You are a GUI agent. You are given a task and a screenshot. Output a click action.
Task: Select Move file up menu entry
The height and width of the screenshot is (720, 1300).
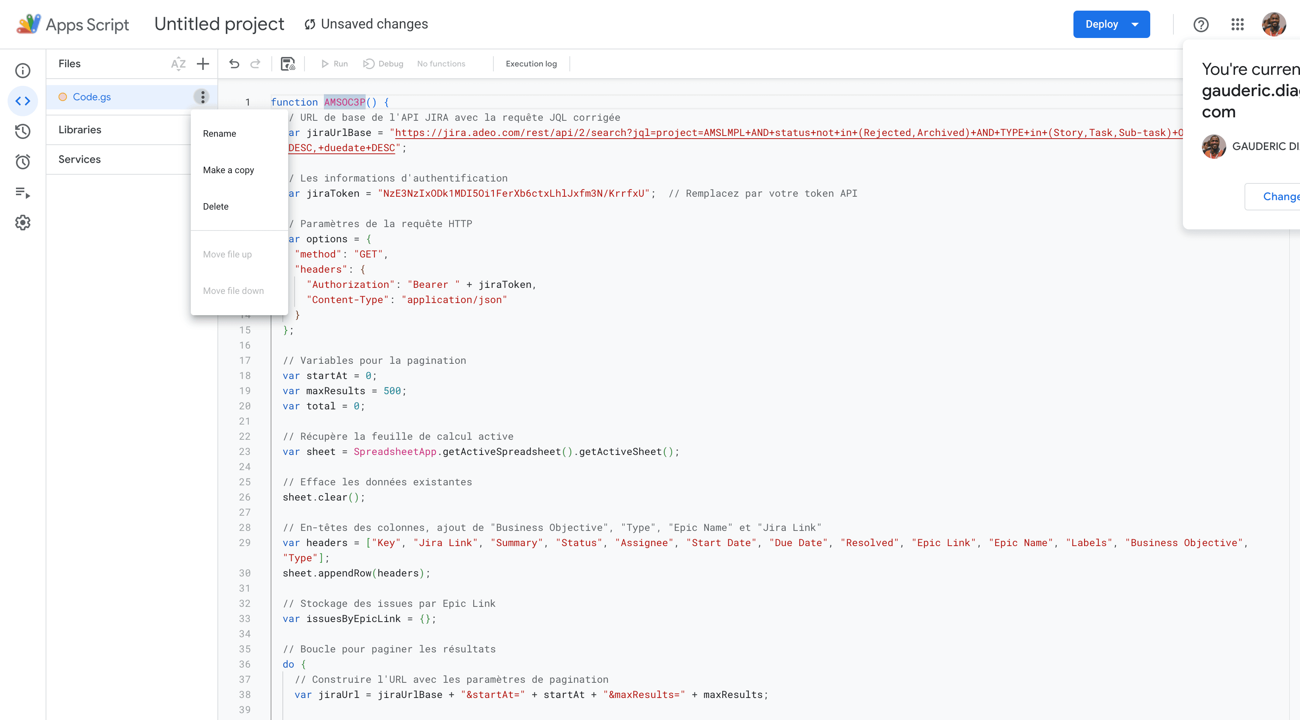click(x=239, y=254)
